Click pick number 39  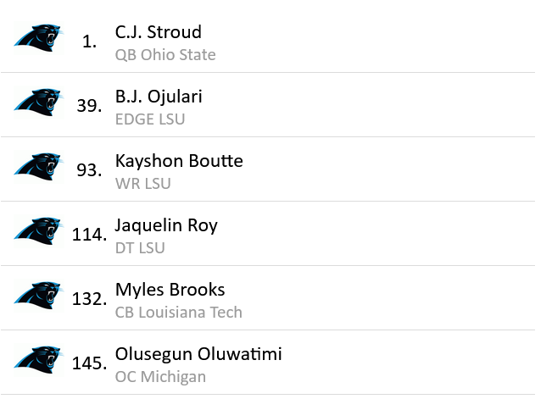89,106
